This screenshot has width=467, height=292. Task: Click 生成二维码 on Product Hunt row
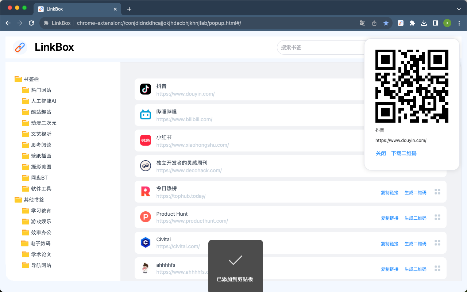click(416, 218)
